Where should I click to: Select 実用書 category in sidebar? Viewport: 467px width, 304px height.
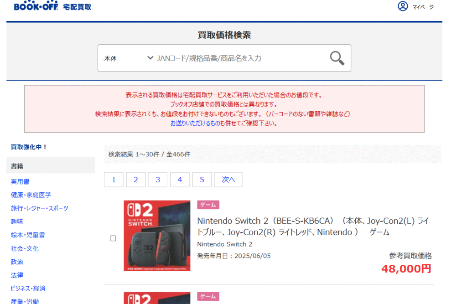(20, 182)
